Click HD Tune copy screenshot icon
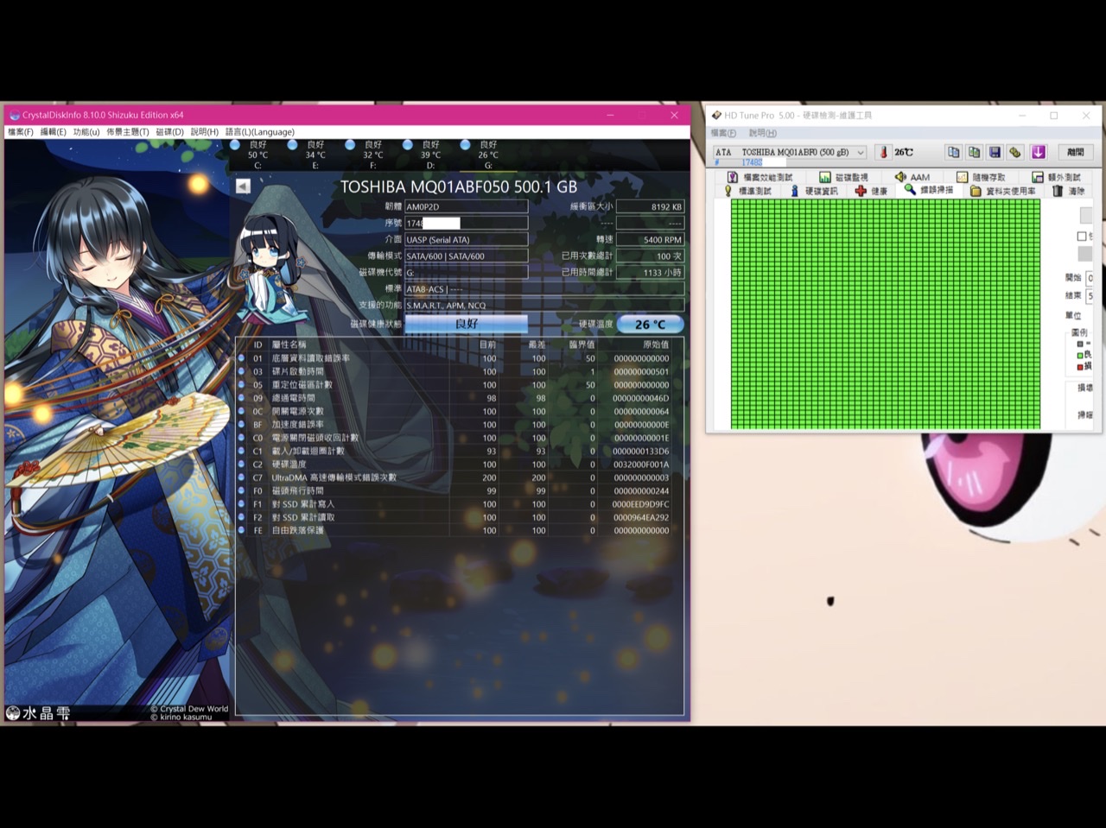The height and width of the screenshot is (828, 1106). pos(974,152)
